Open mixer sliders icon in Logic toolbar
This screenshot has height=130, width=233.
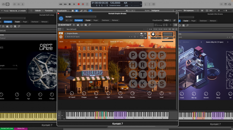click(19, 4)
